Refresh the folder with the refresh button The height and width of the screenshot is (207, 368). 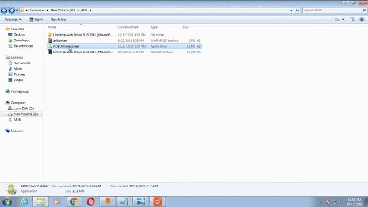click(x=297, y=10)
